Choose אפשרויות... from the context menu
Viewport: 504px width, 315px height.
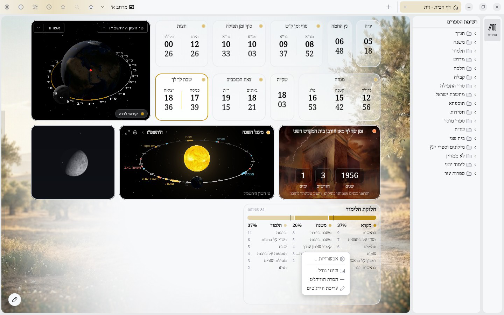[x=326, y=259]
